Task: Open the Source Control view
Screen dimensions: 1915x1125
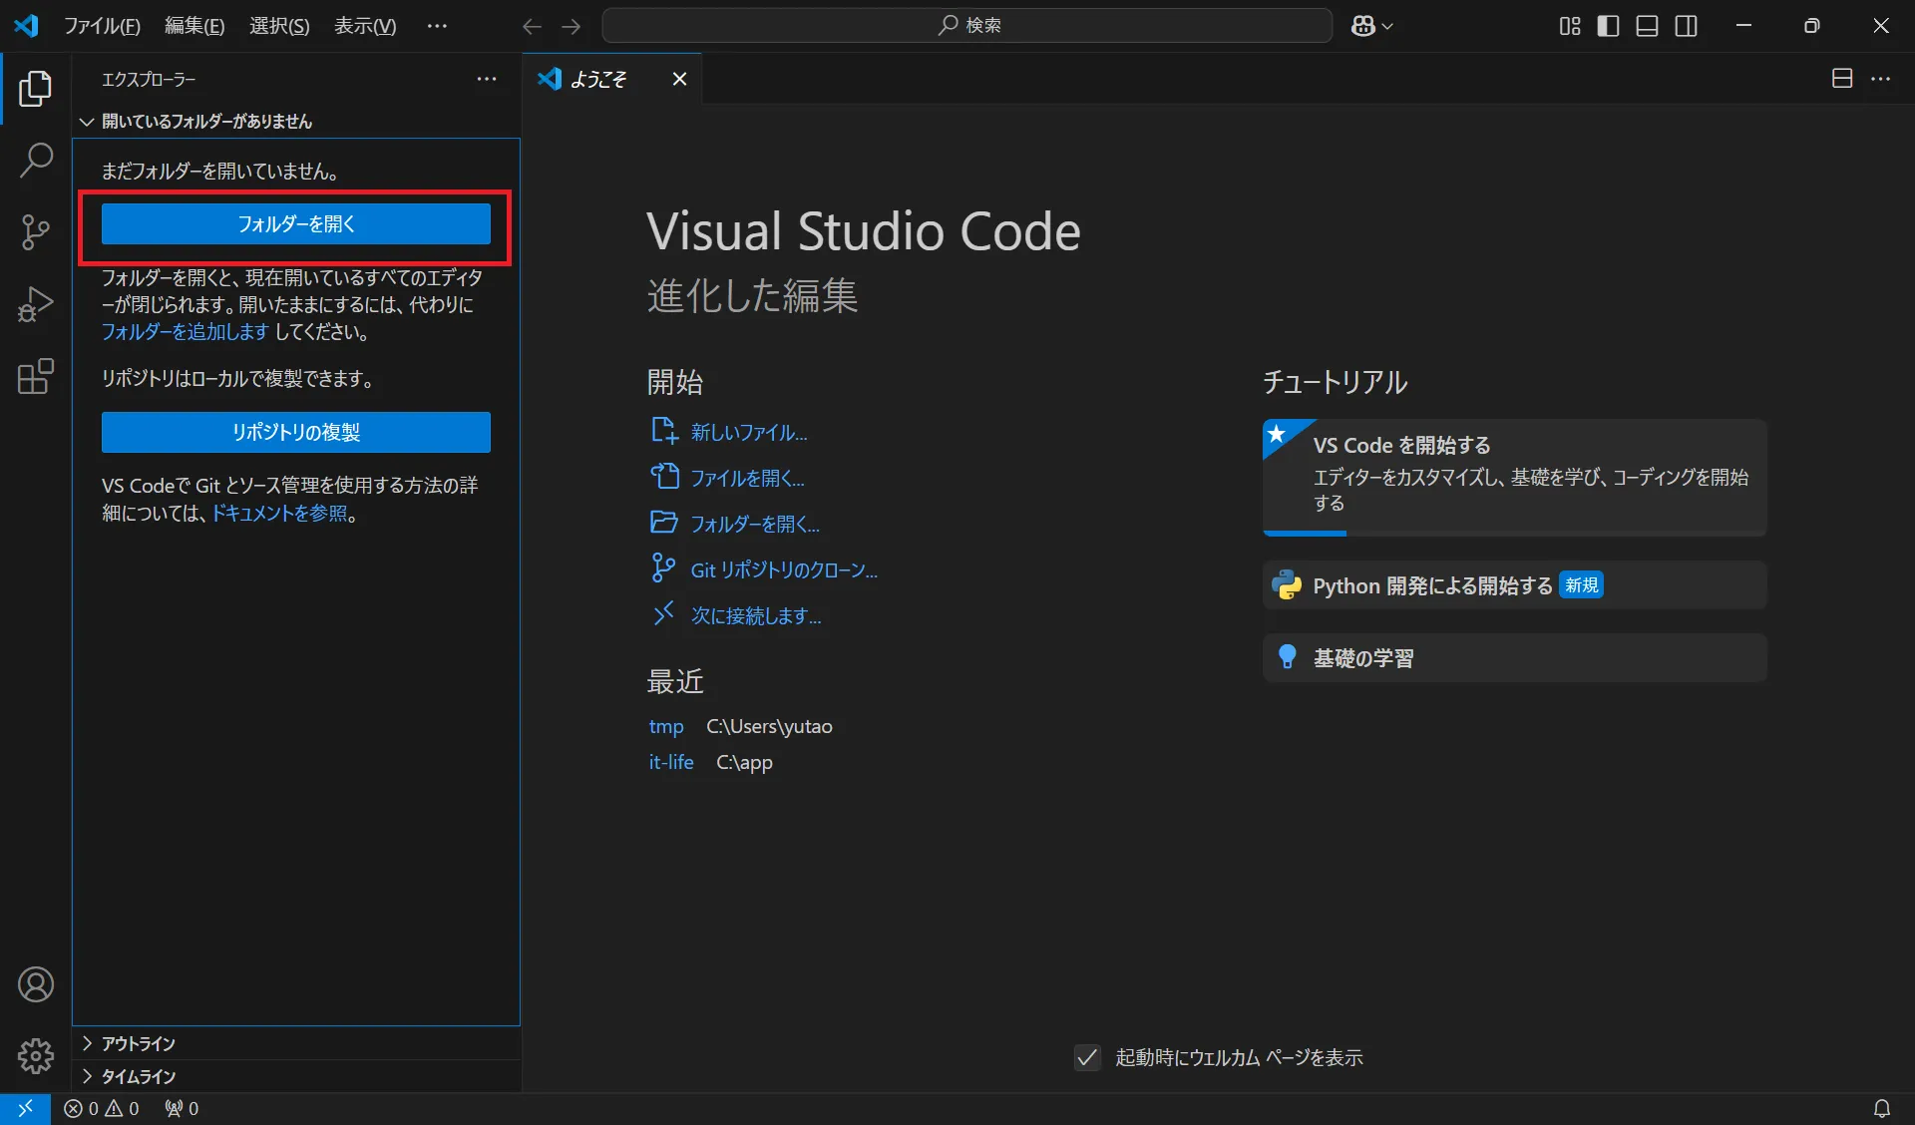Action: pyautogui.click(x=36, y=232)
